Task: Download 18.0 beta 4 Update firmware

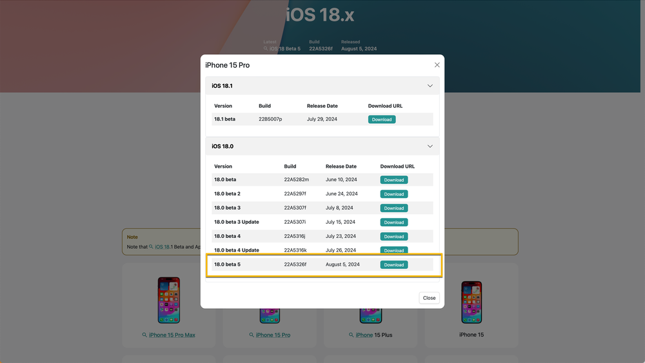Action: click(393, 250)
